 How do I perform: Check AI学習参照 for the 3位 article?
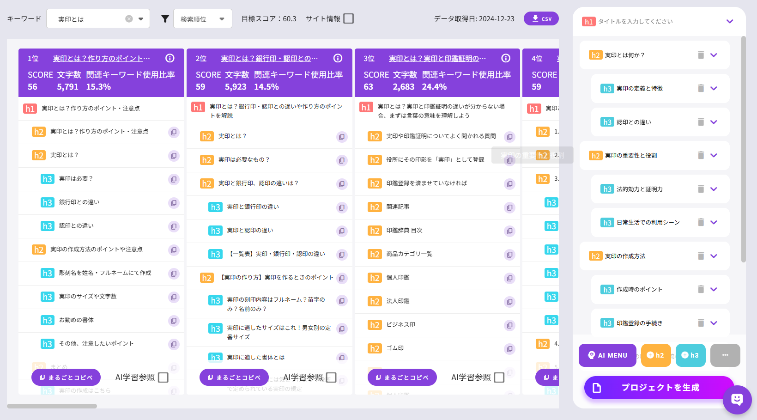[499, 377]
